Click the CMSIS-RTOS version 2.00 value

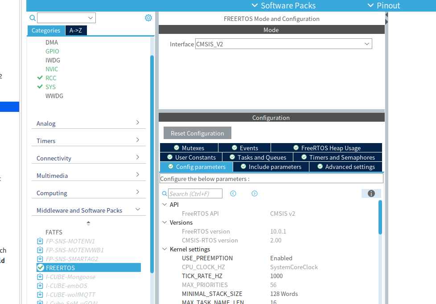pyautogui.click(x=276, y=240)
